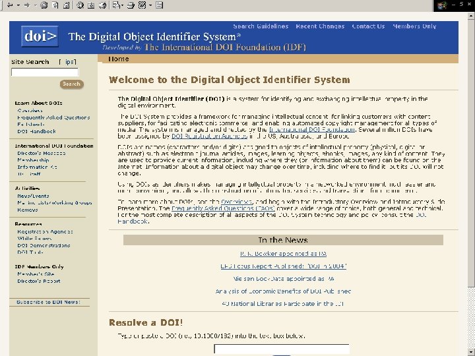Expand the Edit icon dropdown arrow
This screenshot has width=475, height=356.
[x=150, y=5]
